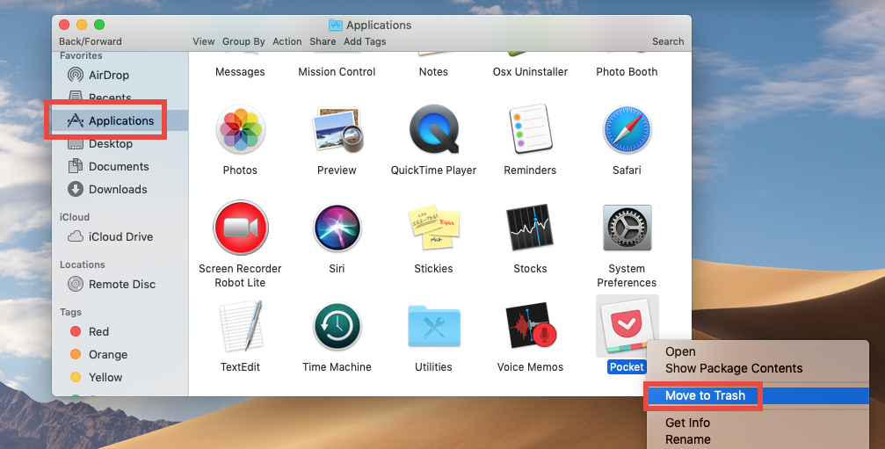885x449 pixels.
Task: Click the Photo Booth label
Action: point(627,72)
